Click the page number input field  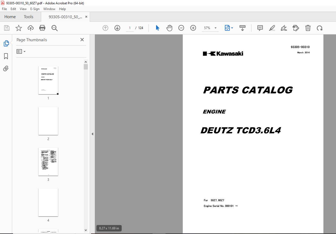point(130,28)
